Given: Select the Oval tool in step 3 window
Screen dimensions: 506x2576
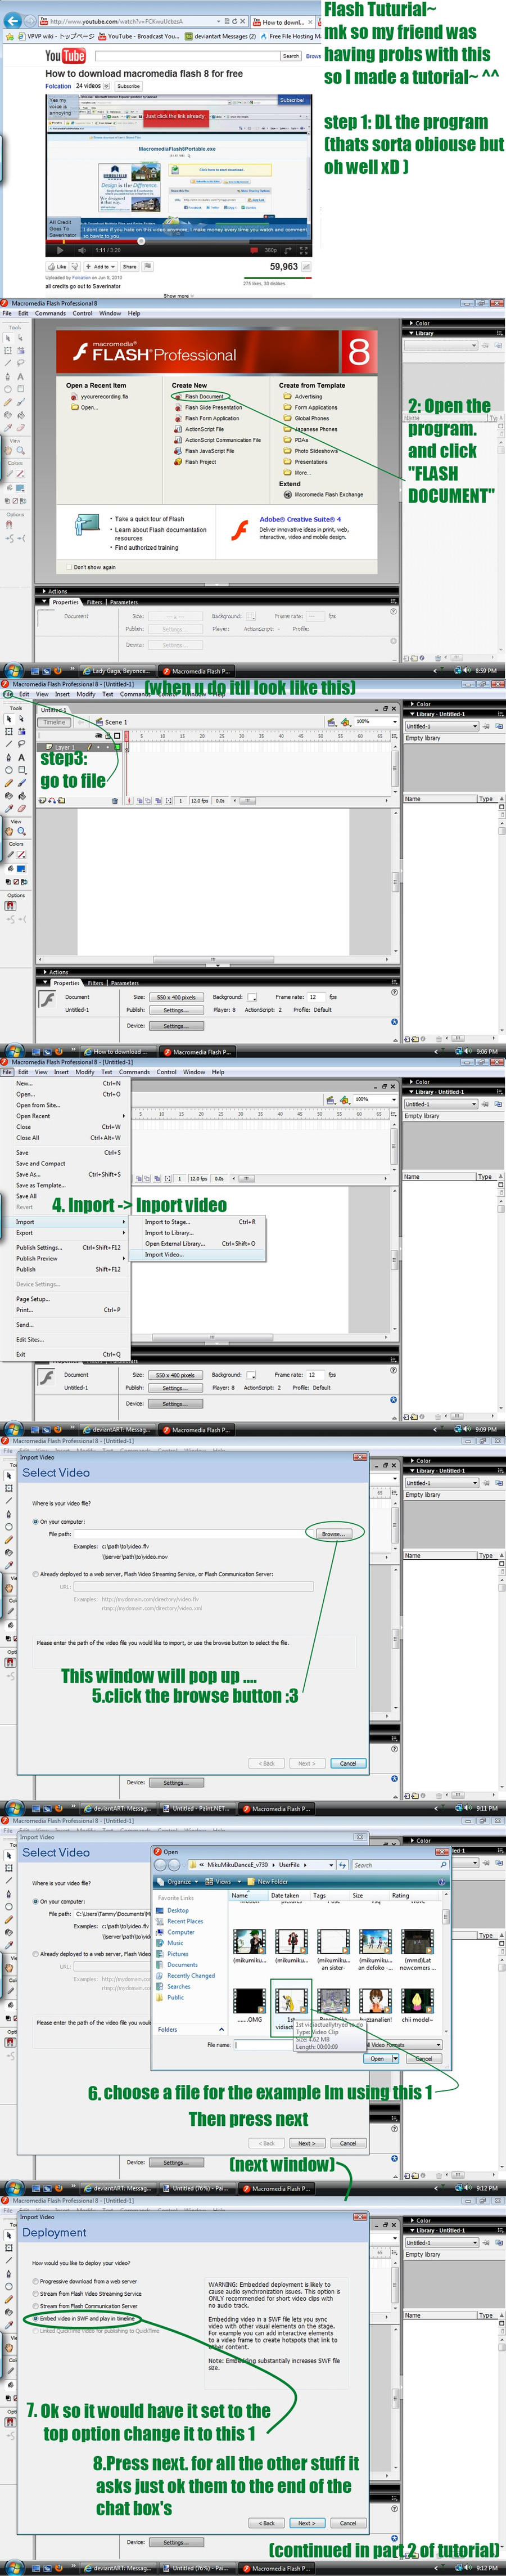Looking at the screenshot, I should click(9, 771).
